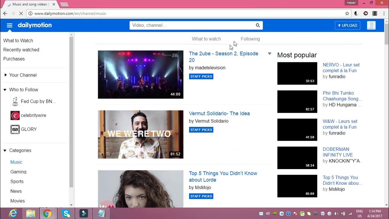The width and height of the screenshot is (389, 219).
Task: Open Phir Bhi Tumko Chaahunga Song link
Action: (342, 96)
